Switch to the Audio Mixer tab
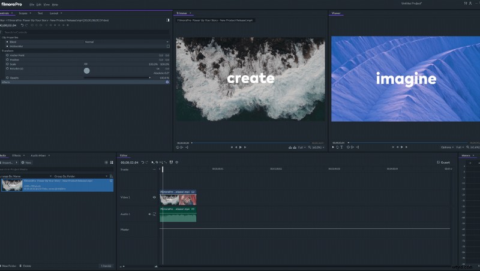Screen dimensions: 480x271 point(38,155)
